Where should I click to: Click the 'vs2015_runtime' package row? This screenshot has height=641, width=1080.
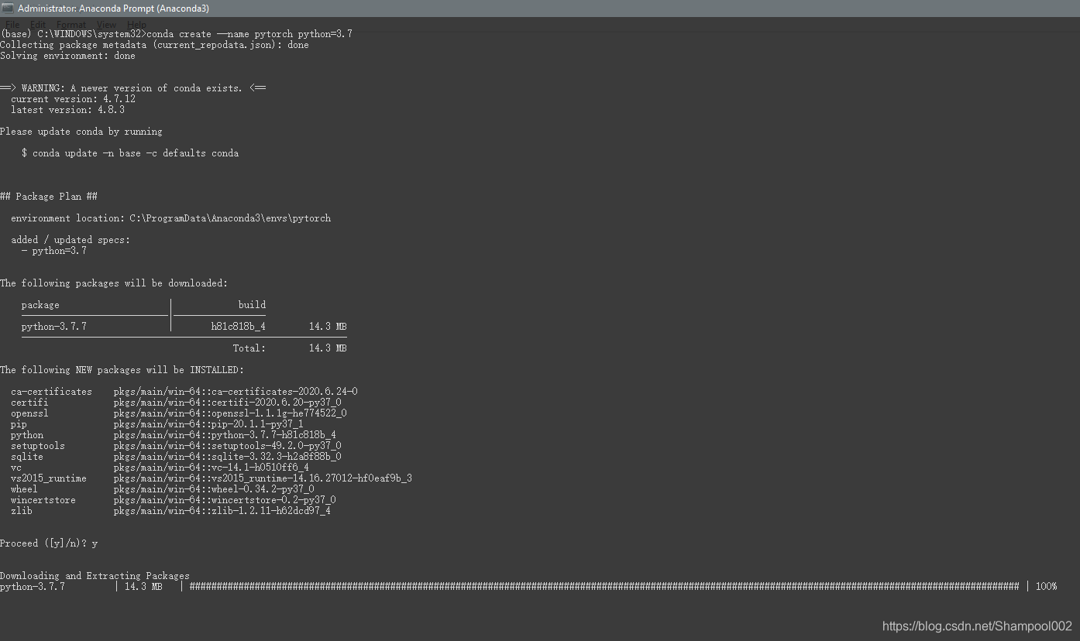212,478
